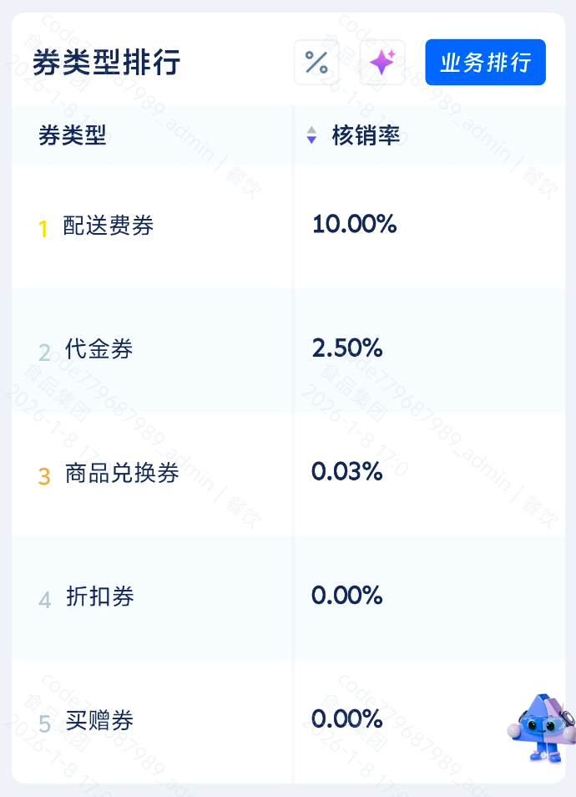The height and width of the screenshot is (797, 576).
Task: Click the 业务排行 button
Action: click(485, 63)
